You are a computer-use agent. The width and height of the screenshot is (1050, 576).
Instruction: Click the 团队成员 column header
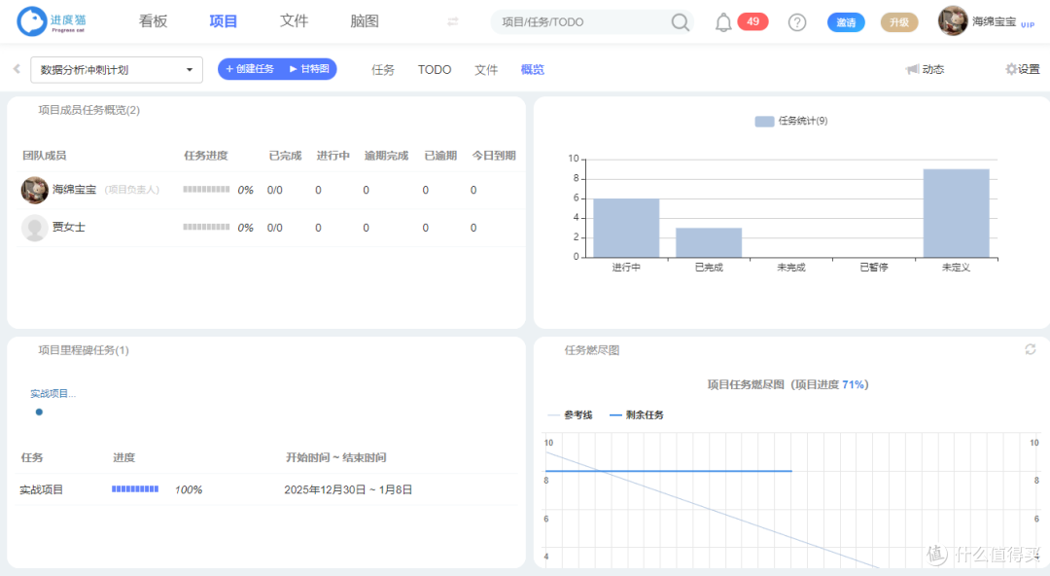click(44, 156)
